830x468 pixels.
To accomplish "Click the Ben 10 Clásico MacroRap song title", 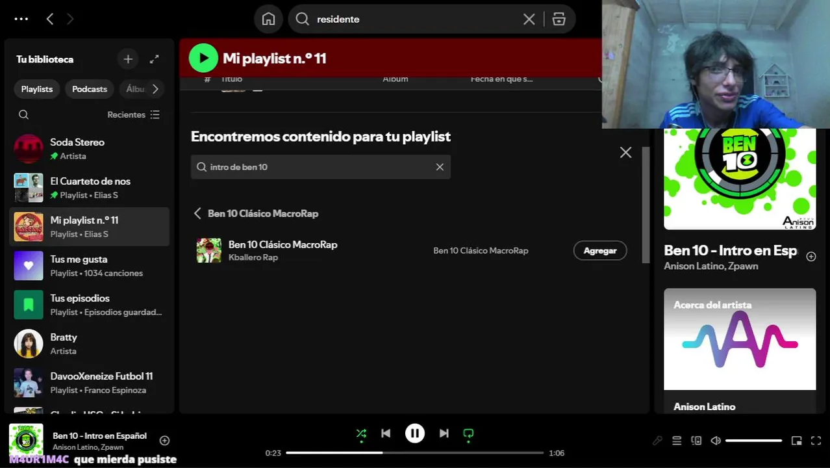I will [x=283, y=244].
